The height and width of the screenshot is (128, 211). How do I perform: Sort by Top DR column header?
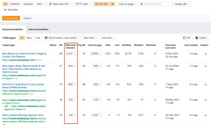(x=82, y=45)
